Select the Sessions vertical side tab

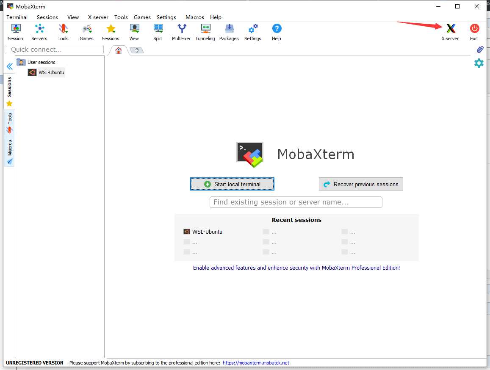[9, 91]
